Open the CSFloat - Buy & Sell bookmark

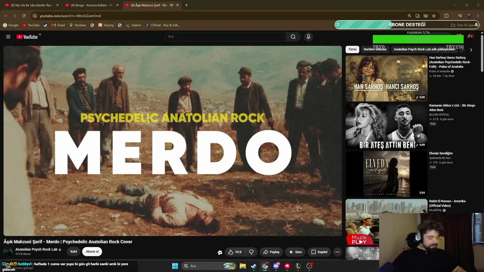(163, 25)
